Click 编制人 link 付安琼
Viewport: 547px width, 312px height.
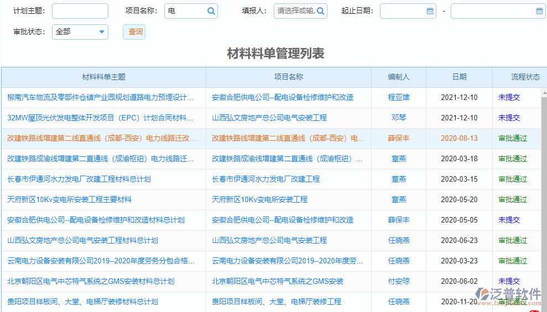pyautogui.click(x=399, y=281)
